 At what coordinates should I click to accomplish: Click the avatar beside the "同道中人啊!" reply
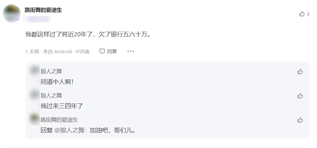tap(34, 70)
